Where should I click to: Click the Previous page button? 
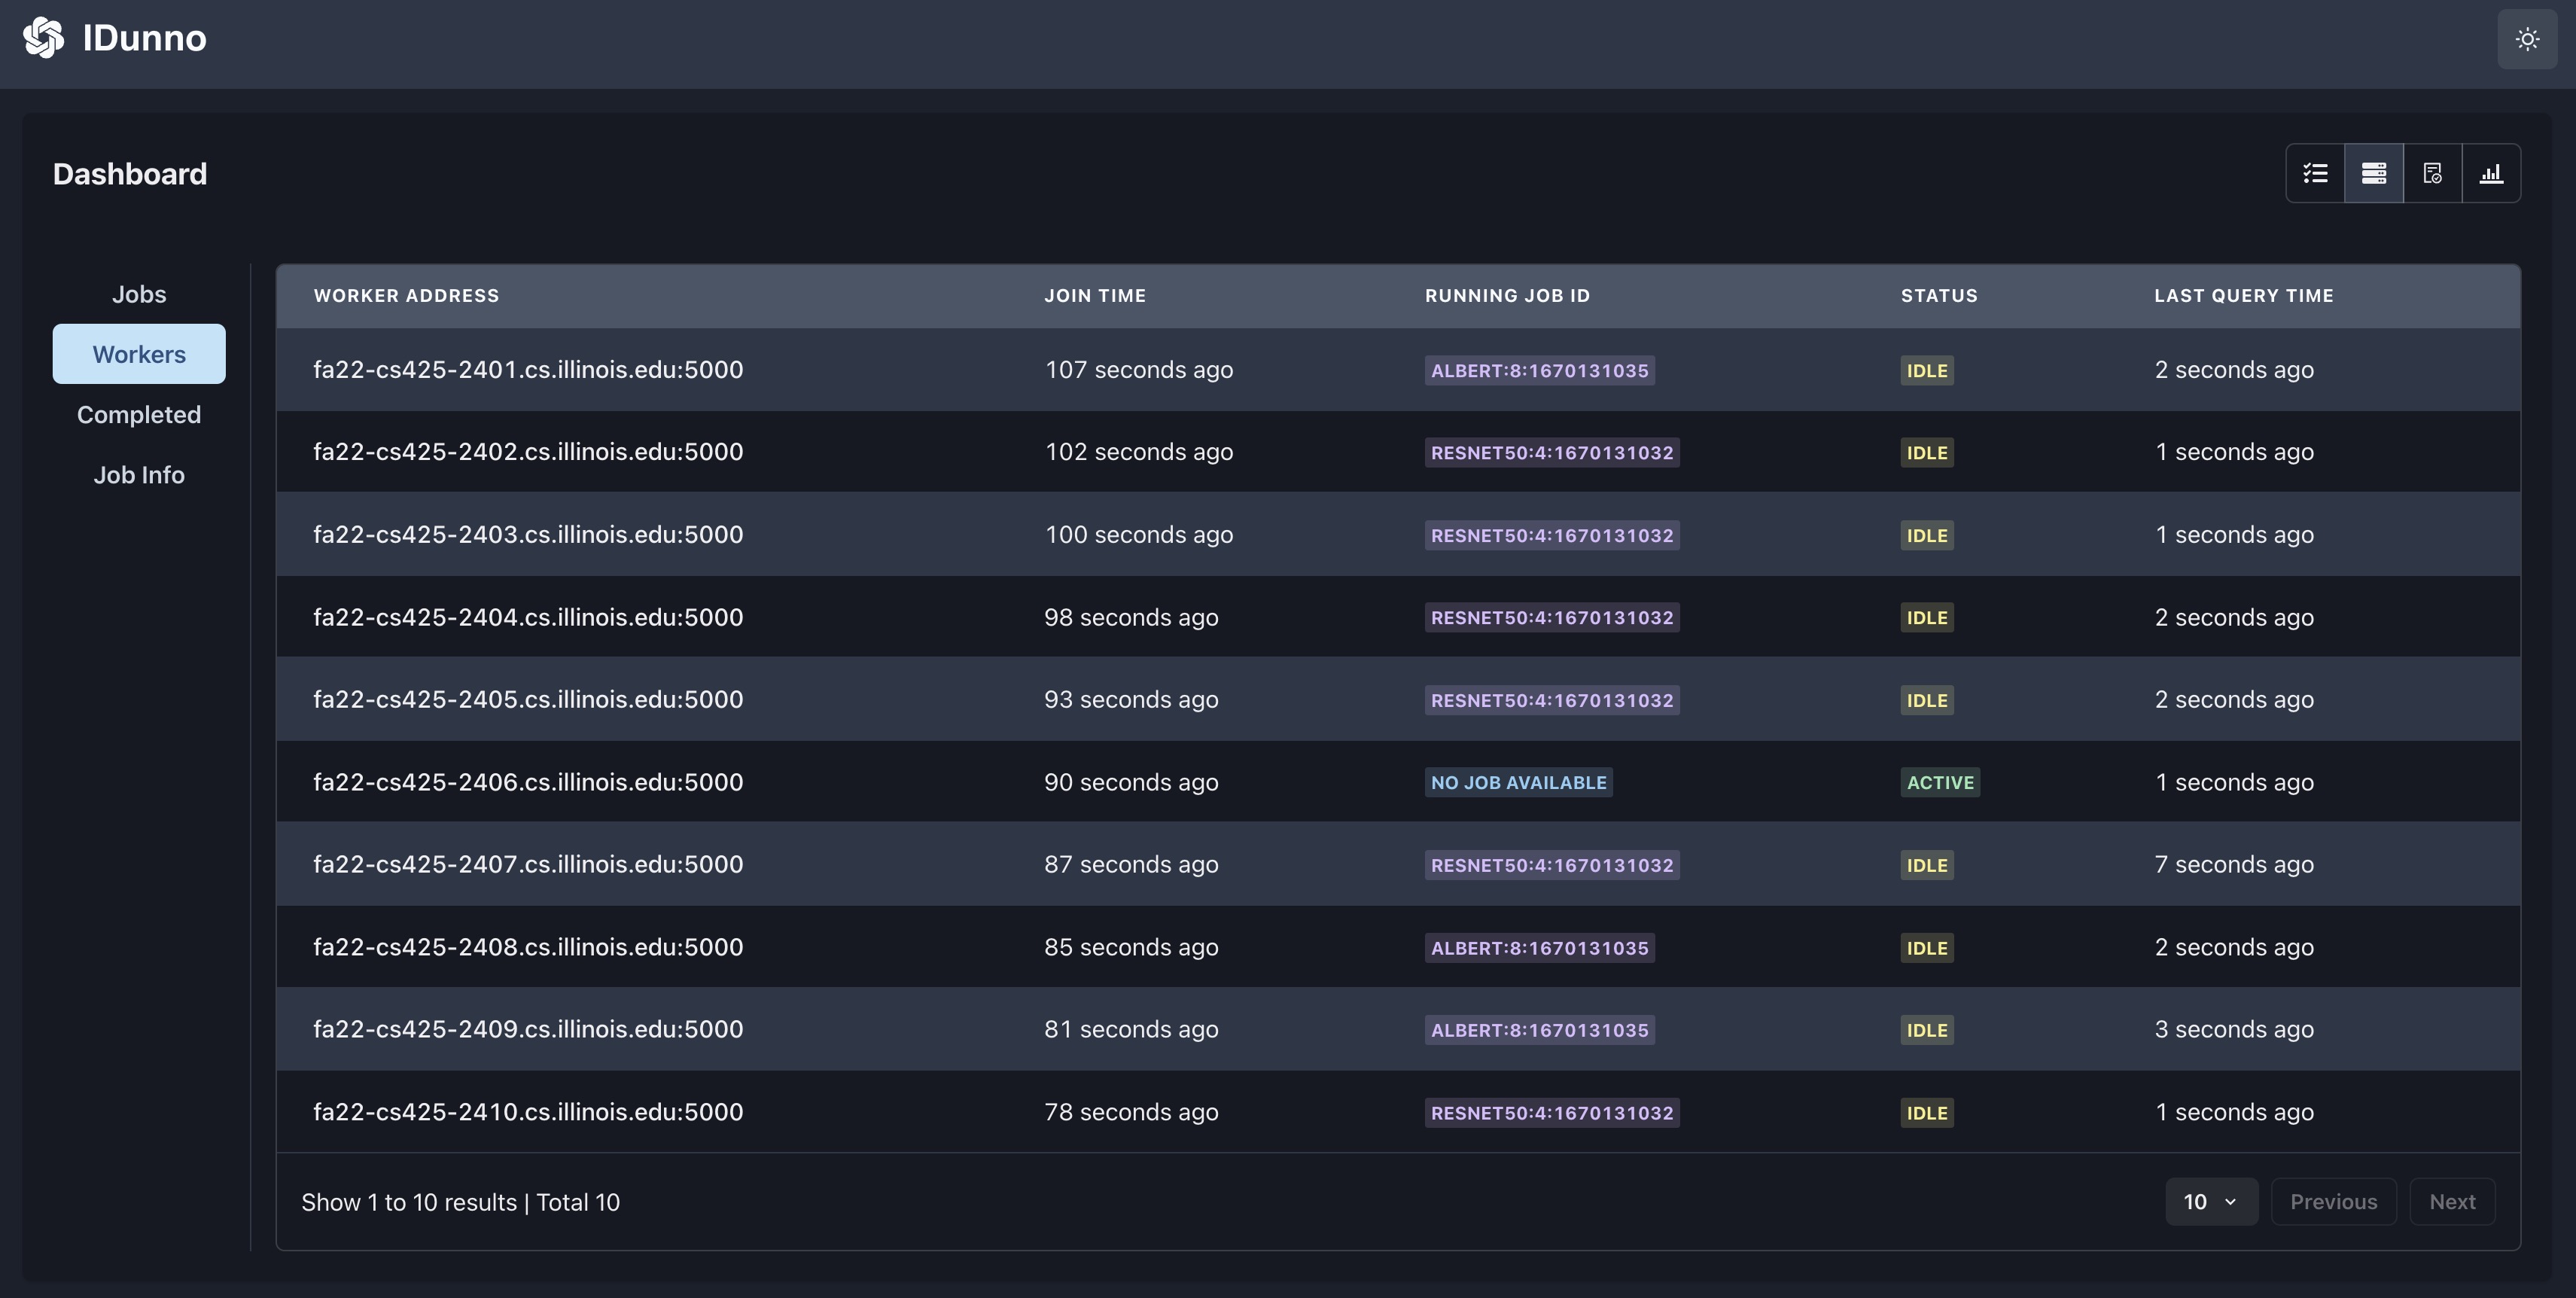point(2333,1202)
